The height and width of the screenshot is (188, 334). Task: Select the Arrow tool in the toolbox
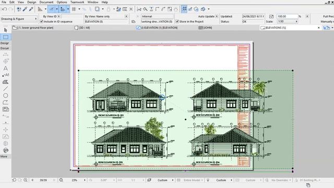pos(6,30)
